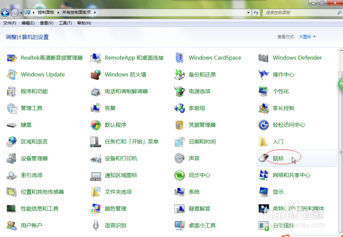Viewport: 343px width, 237px height.
Task: Open the 位置和其他传感器 icon
Action: tap(12, 192)
